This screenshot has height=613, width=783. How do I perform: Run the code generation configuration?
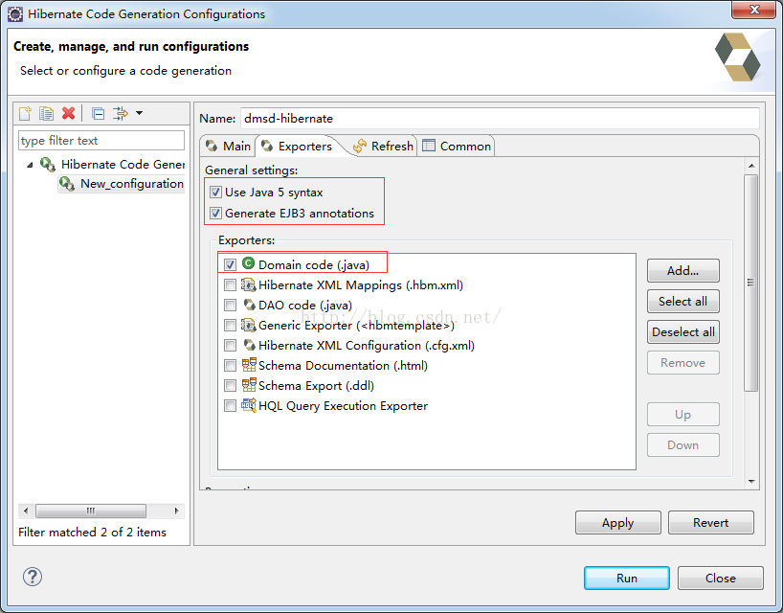click(627, 578)
